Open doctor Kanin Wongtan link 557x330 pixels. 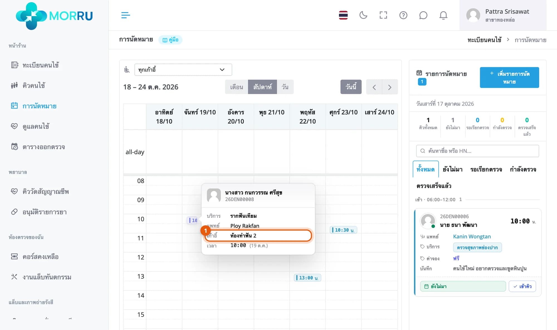tap(472, 236)
